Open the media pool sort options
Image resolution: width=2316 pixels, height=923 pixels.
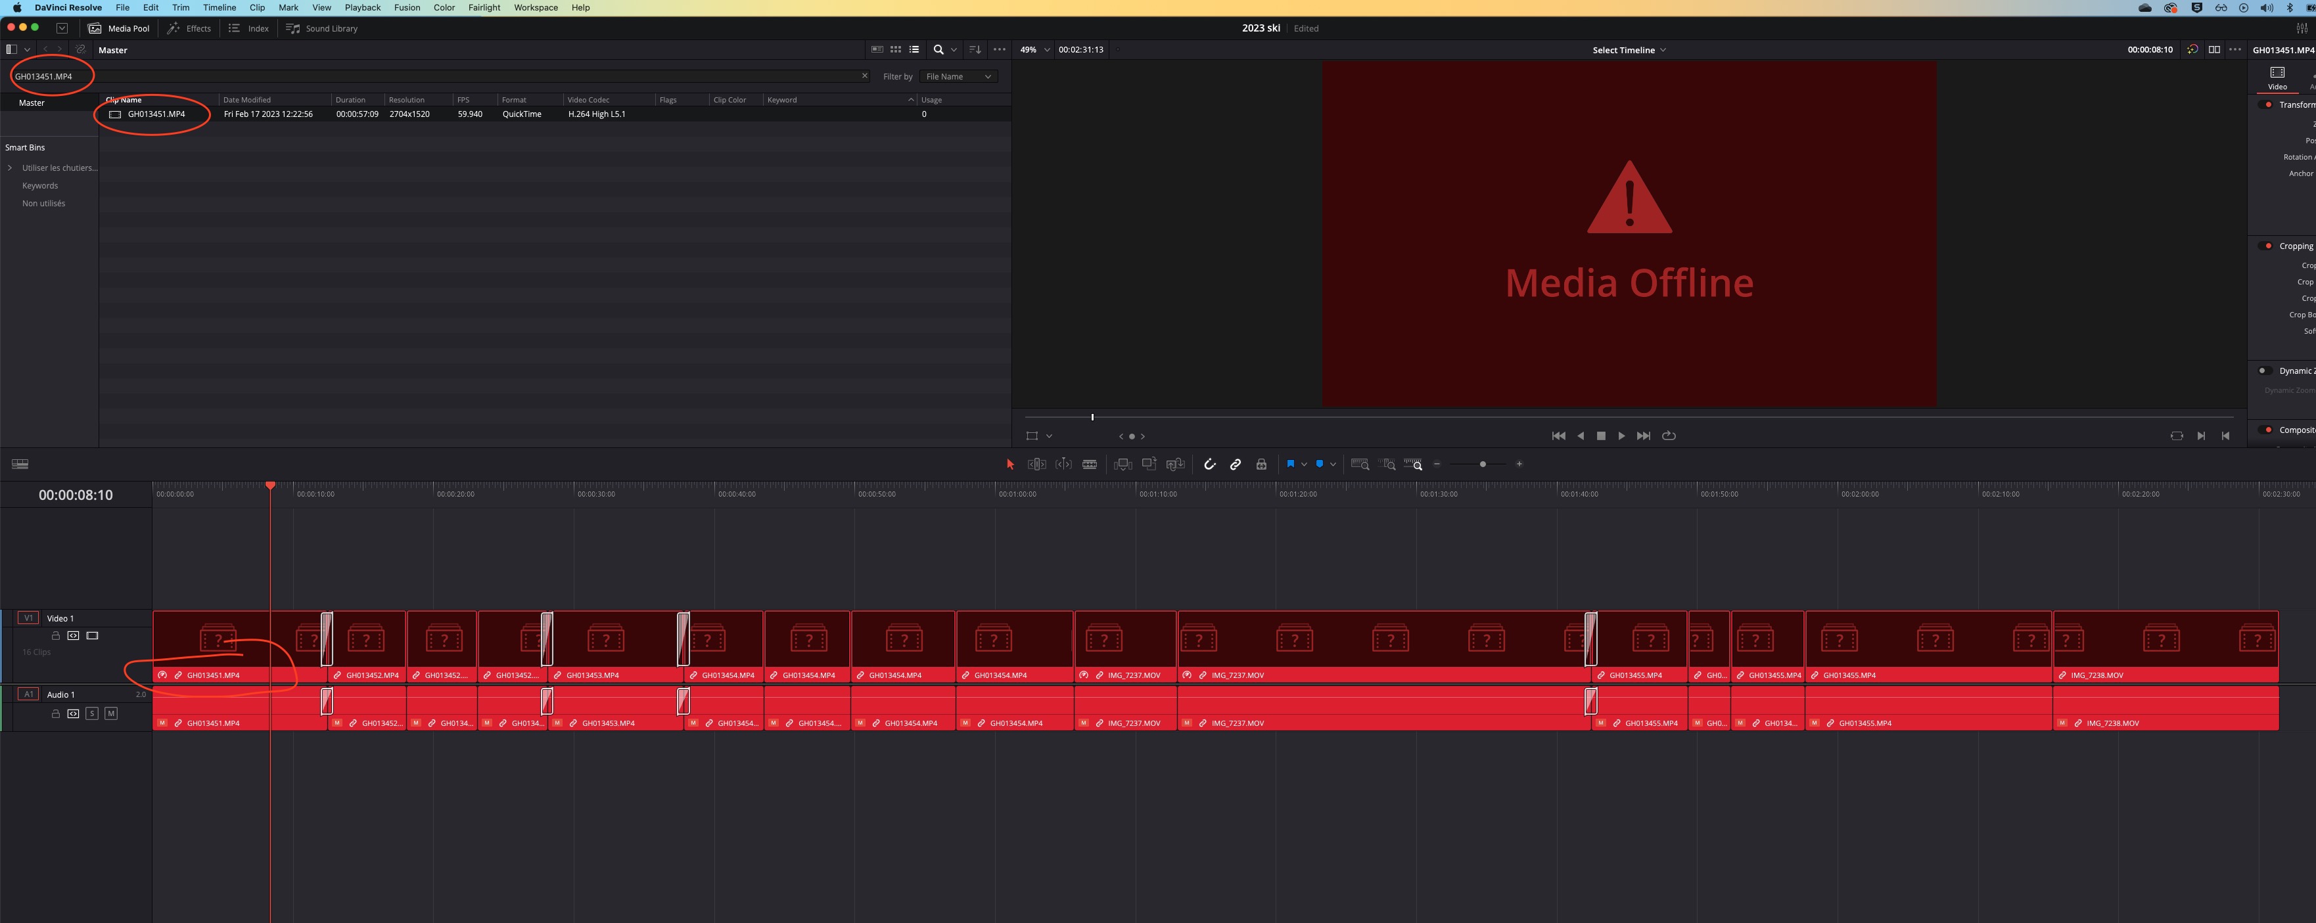[975, 49]
